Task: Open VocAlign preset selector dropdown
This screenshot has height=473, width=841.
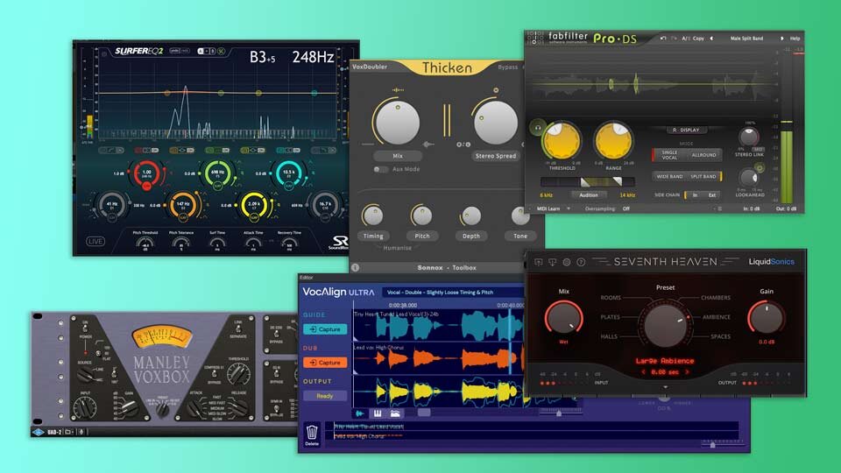Action: point(453,293)
